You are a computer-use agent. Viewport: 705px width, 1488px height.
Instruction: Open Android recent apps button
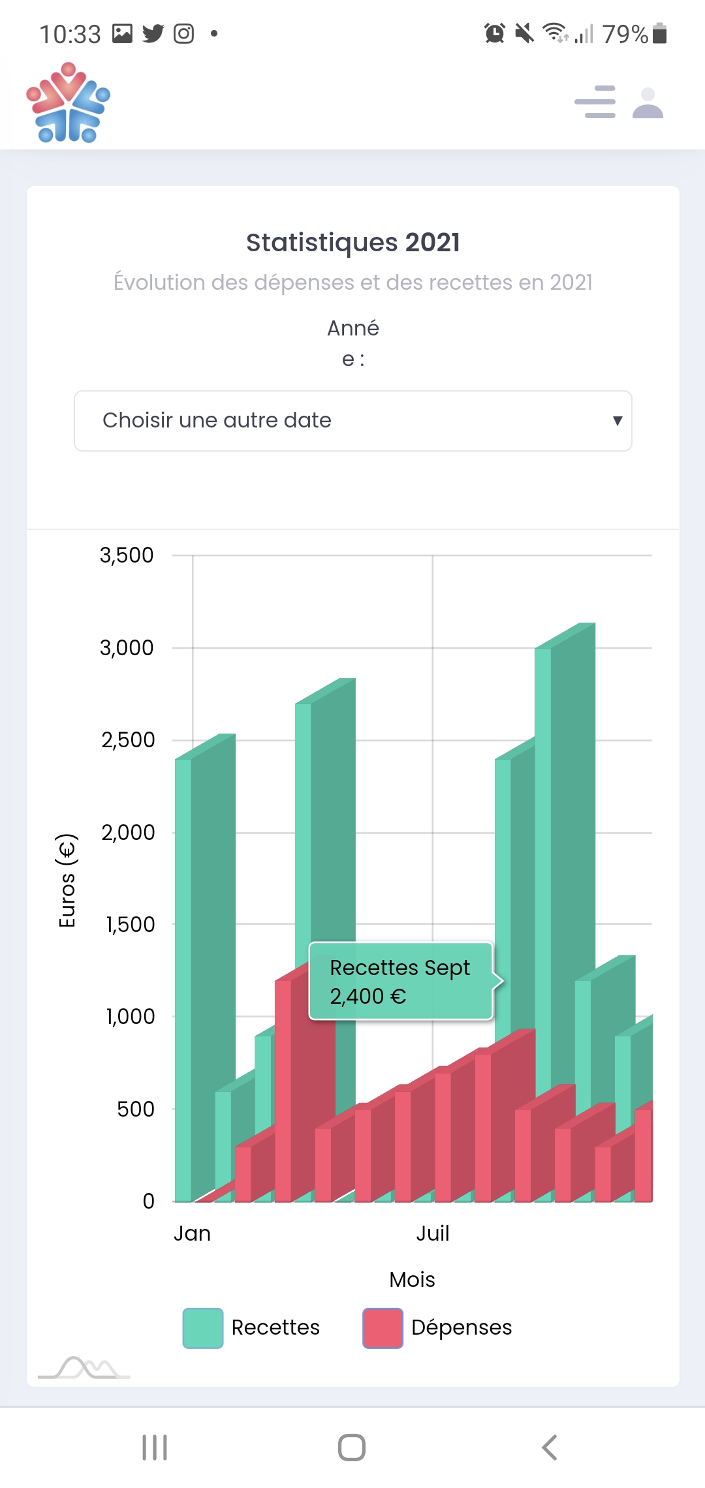point(155,1448)
